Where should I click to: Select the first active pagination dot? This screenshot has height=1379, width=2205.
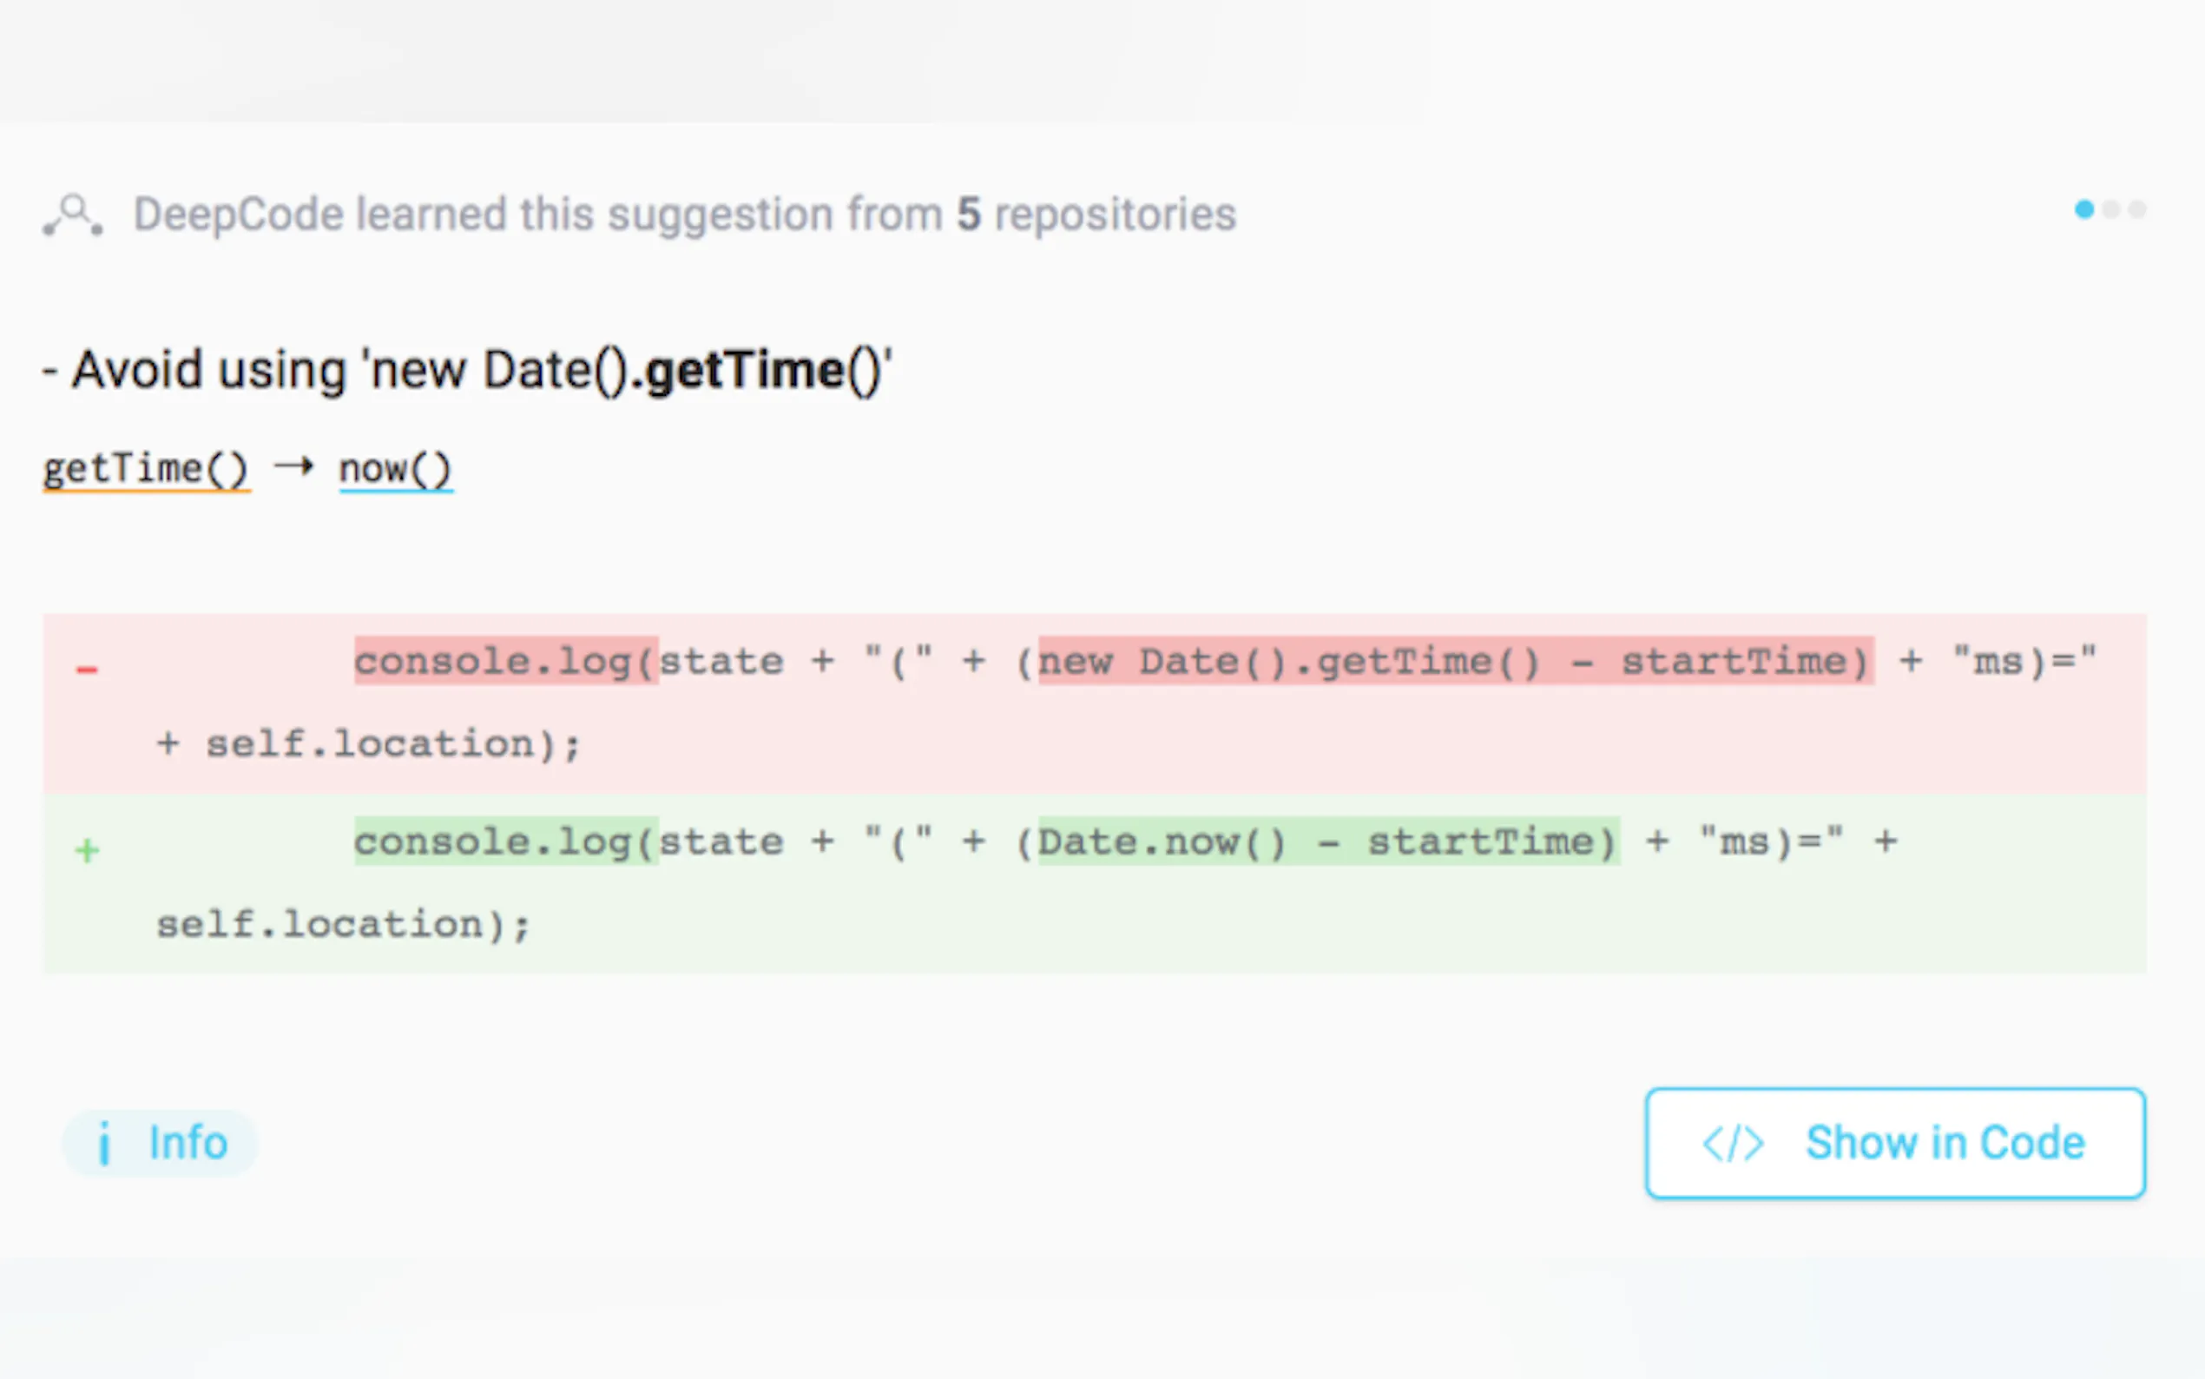point(2083,210)
